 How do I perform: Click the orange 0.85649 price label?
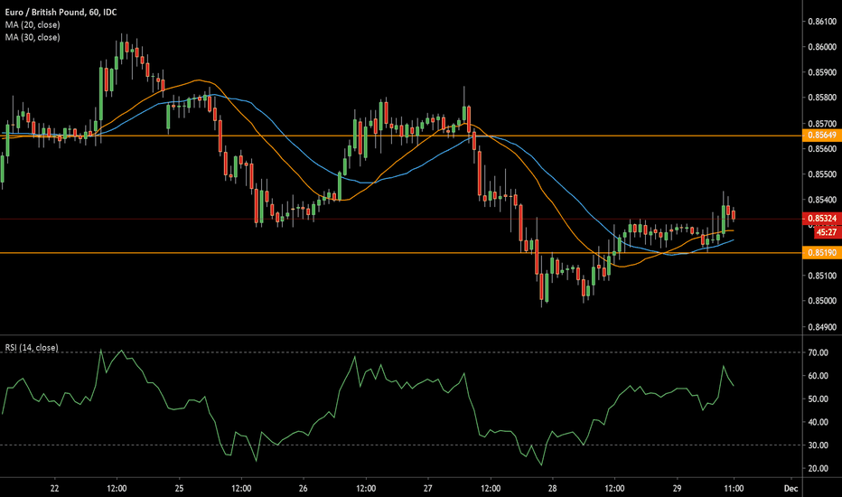click(x=820, y=135)
